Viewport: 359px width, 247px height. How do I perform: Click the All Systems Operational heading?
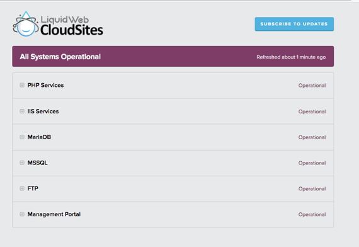tap(60, 57)
